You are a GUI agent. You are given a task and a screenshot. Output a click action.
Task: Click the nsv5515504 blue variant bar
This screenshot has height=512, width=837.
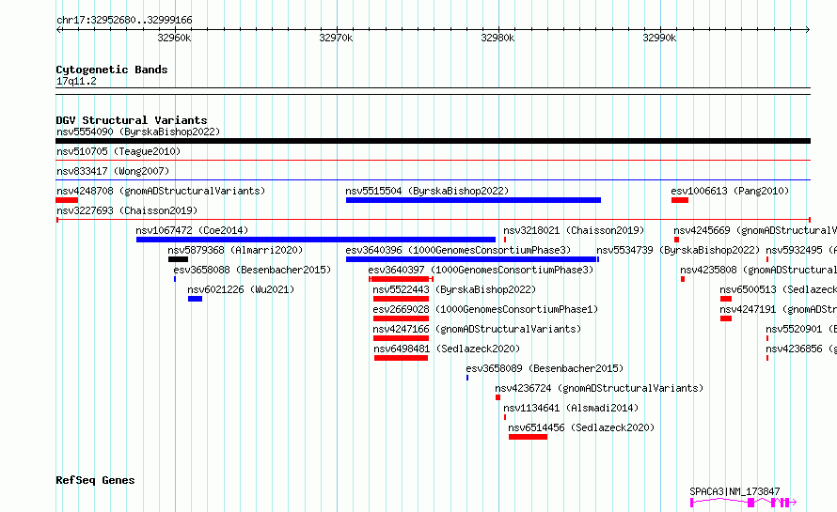coord(473,200)
